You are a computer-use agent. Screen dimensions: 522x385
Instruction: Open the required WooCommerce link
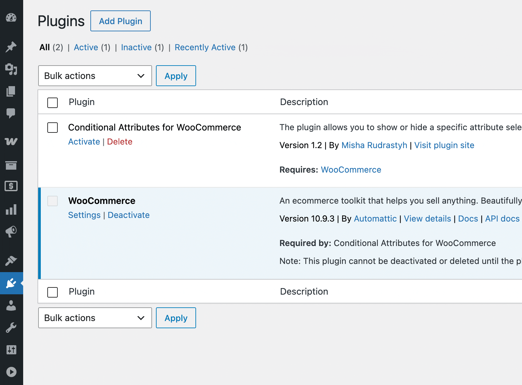351,170
